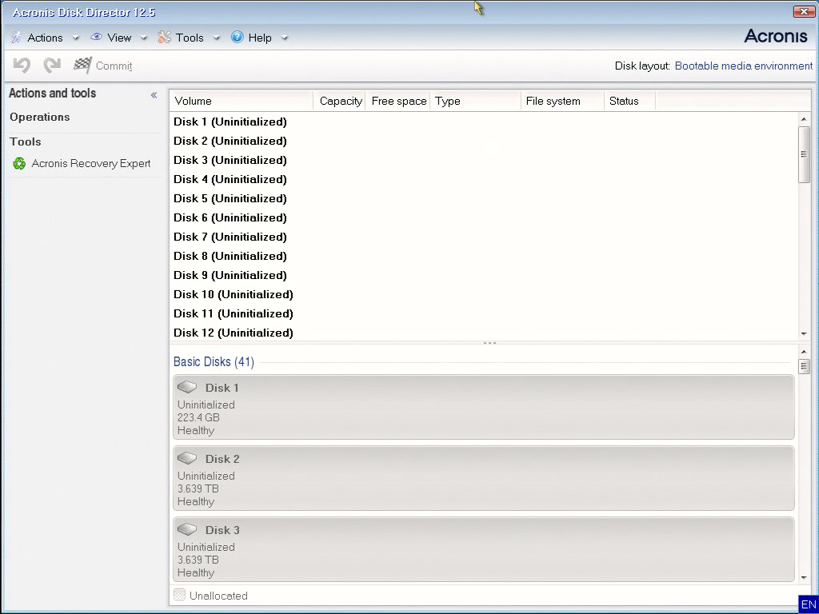Click the Operations section heading
Screen dimensions: 819x614
click(x=40, y=117)
